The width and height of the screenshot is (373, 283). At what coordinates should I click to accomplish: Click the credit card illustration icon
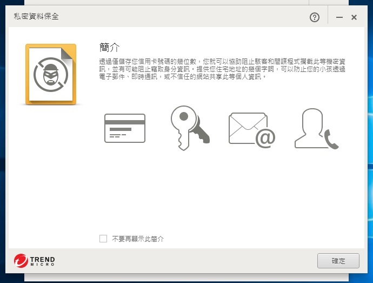pyautogui.click(x=125, y=128)
